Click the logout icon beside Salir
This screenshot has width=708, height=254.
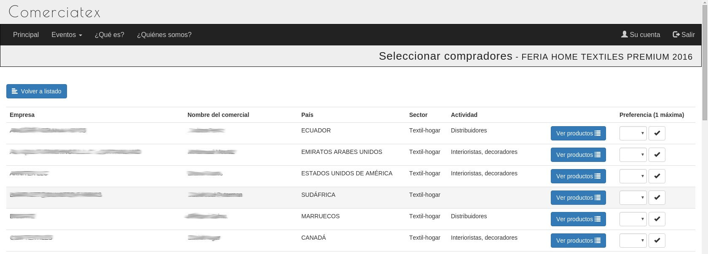[676, 34]
